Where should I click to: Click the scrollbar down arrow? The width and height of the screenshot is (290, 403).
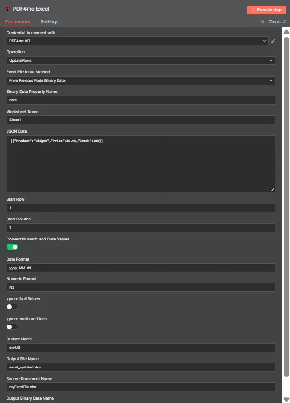point(286,400)
